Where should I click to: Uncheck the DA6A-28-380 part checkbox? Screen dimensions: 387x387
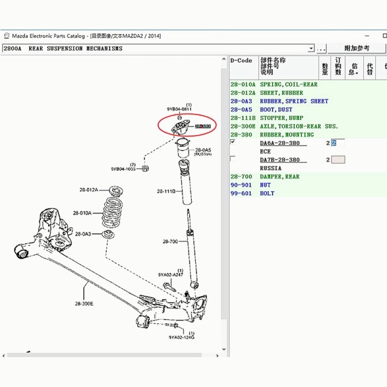pyautogui.click(x=233, y=143)
